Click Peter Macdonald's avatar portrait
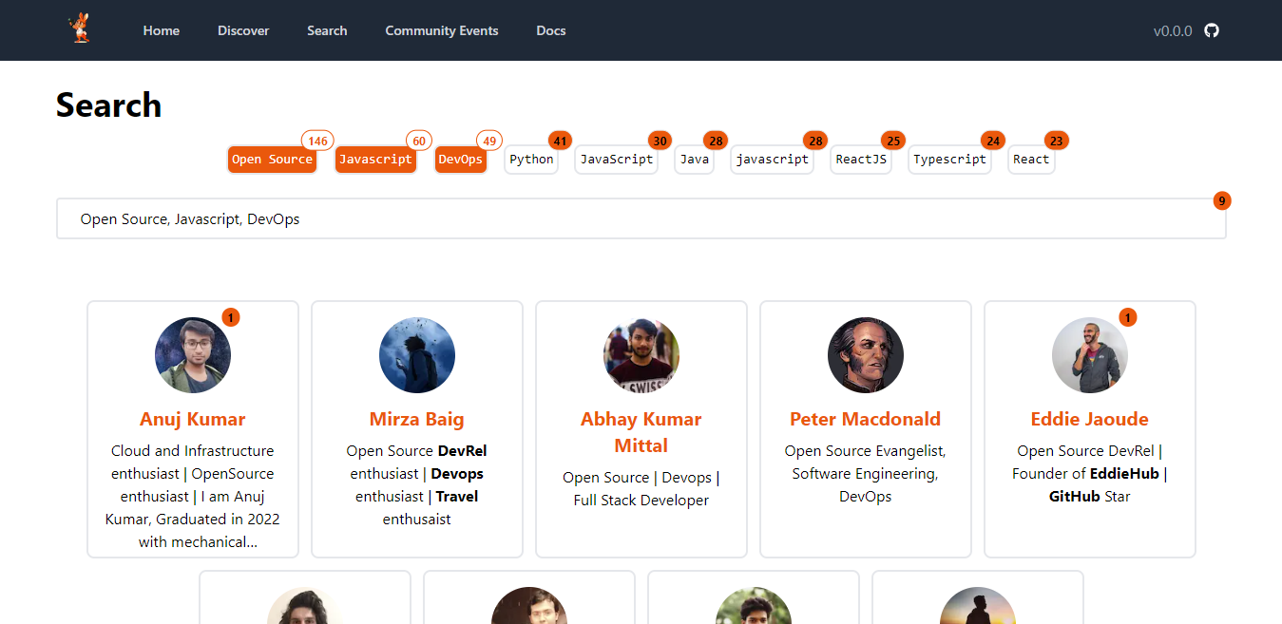This screenshot has width=1282, height=624. [x=866, y=355]
